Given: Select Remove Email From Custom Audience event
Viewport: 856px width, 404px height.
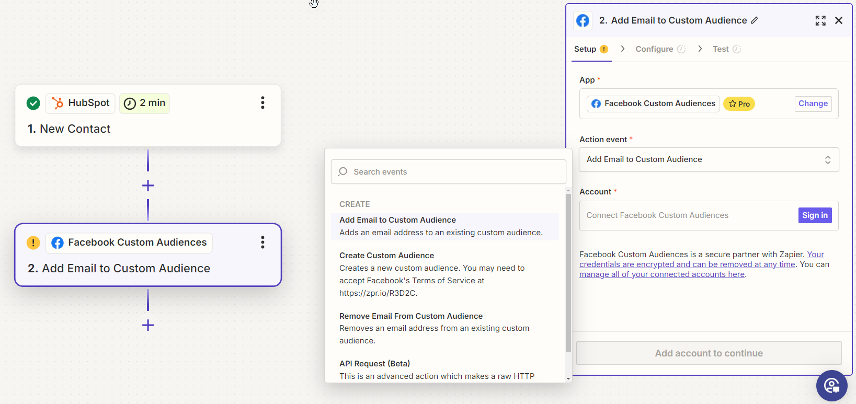Looking at the screenshot, I should tap(445, 328).
